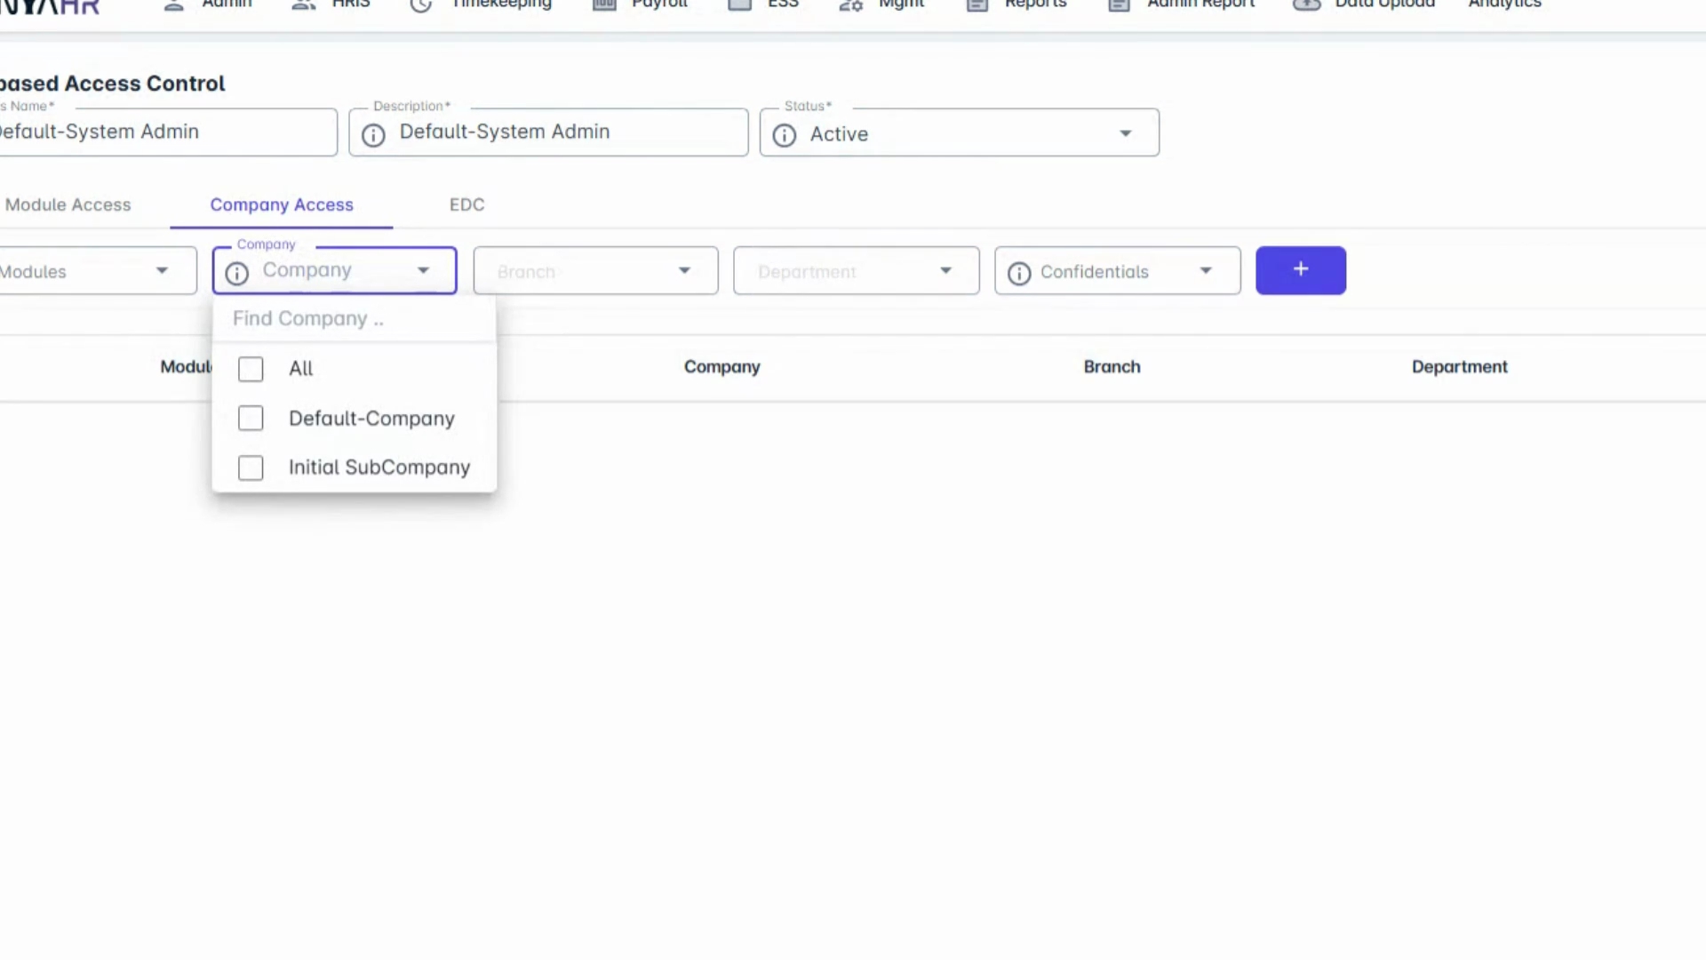Expand the Status dropdown arrow
Screen dimensions: 1706x960
pyautogui.click(x=1125, y=133)
